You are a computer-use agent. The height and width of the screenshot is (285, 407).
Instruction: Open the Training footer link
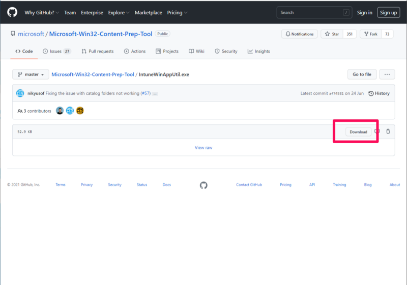click(x=339, y=185)
